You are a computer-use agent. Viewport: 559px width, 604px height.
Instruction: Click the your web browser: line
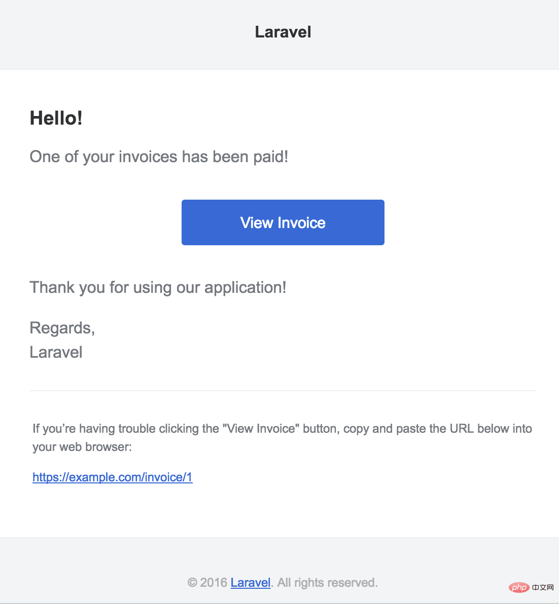(x=82, y=447)
